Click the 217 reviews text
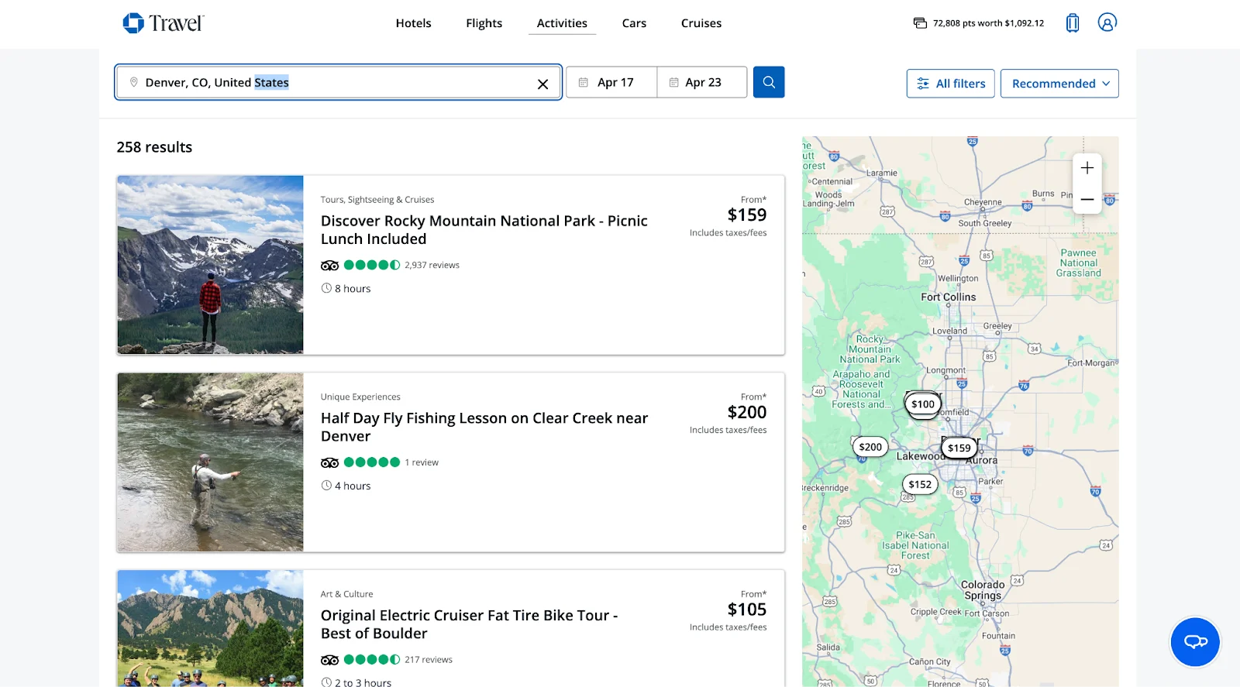 tap(429, 660)
